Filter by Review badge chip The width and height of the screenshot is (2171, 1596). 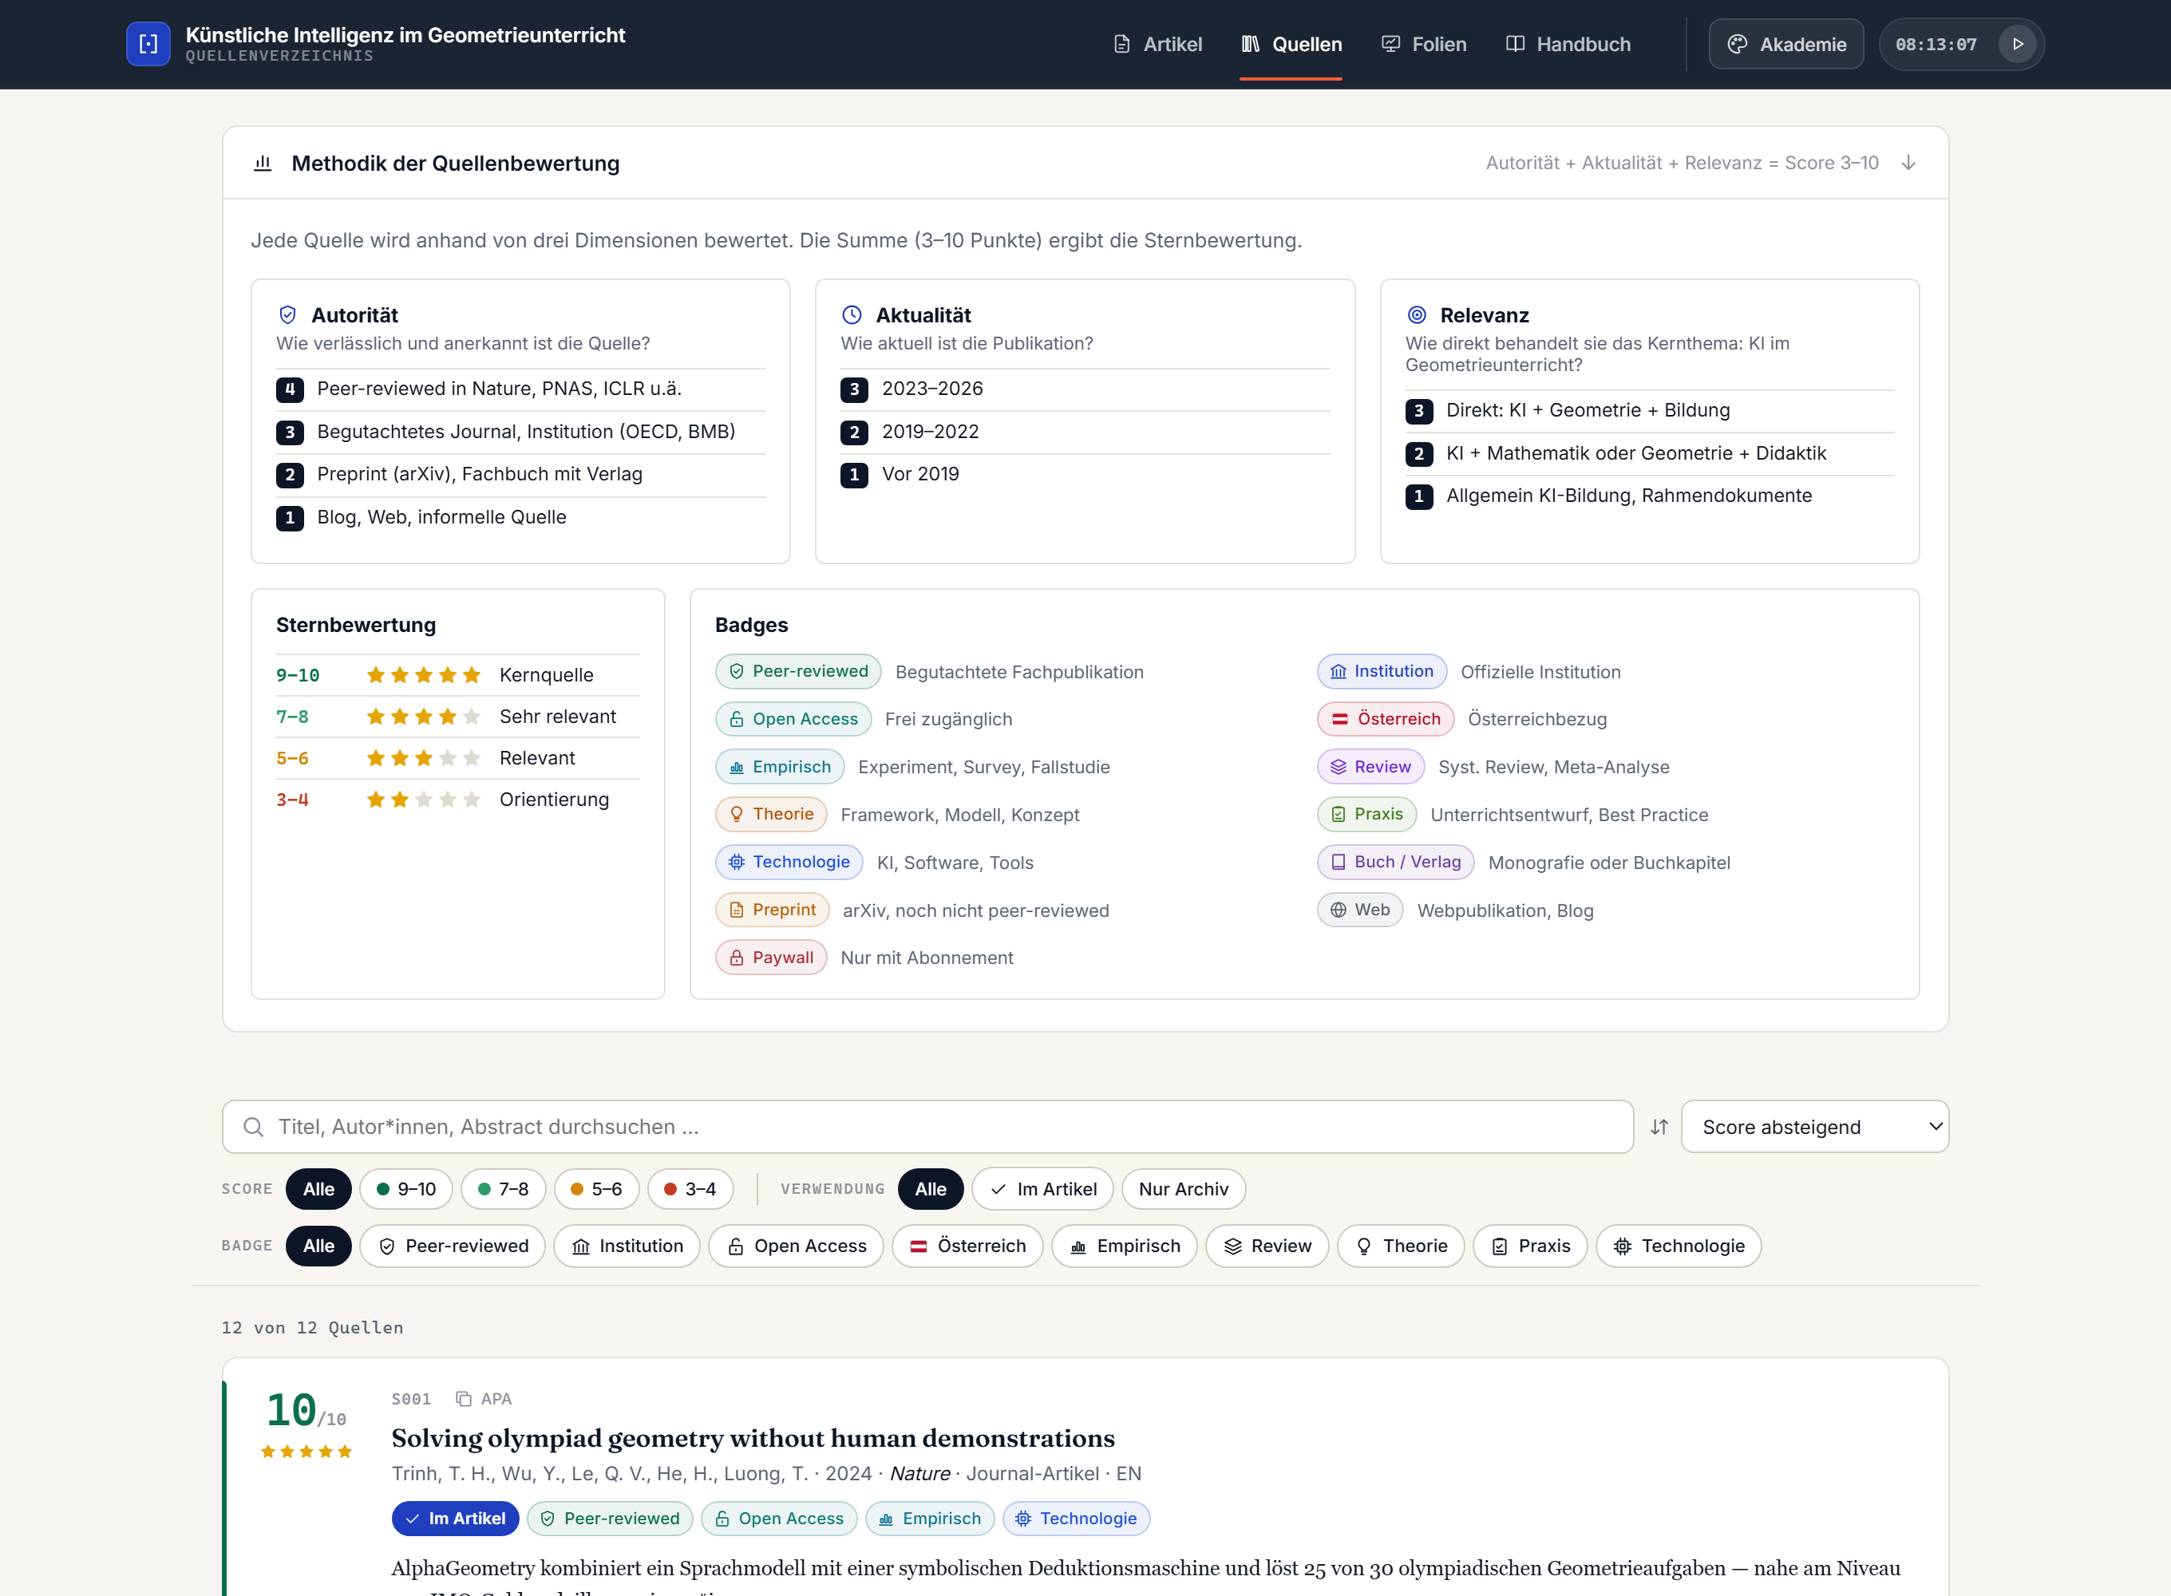tap(1267, 1246)
